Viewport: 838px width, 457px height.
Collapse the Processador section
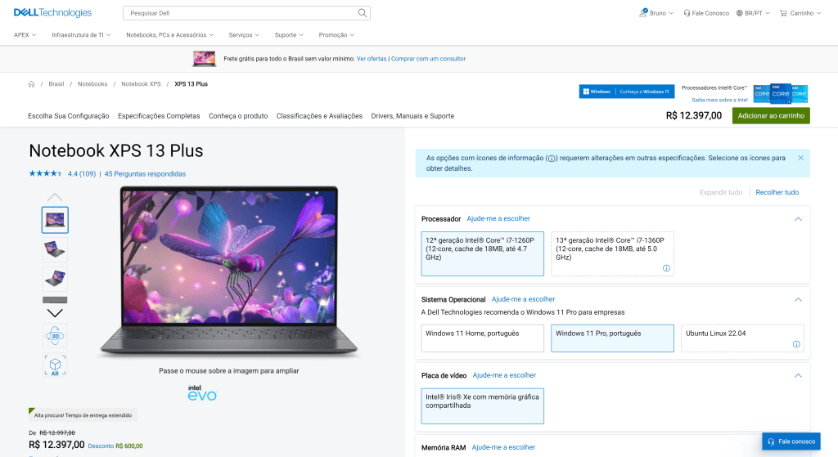coord(798,219)
